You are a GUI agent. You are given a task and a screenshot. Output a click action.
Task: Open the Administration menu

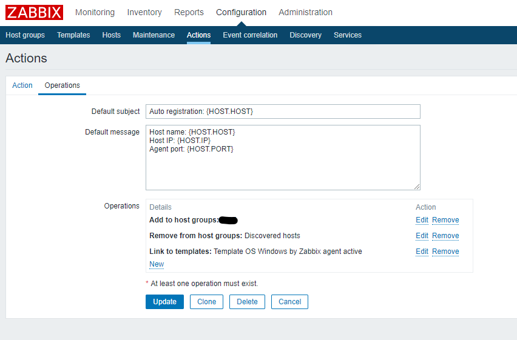(305, 12)
